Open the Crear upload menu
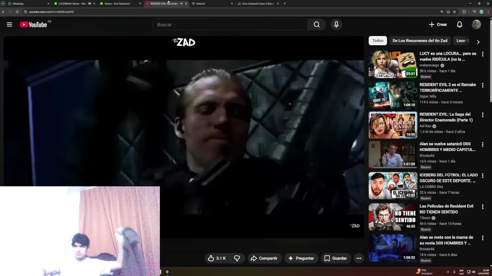 [x=438, y=25]
